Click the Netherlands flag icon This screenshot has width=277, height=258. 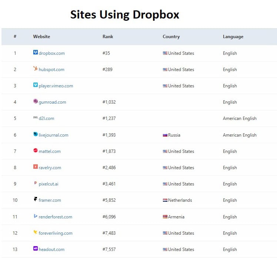click(x=165, y=200)
